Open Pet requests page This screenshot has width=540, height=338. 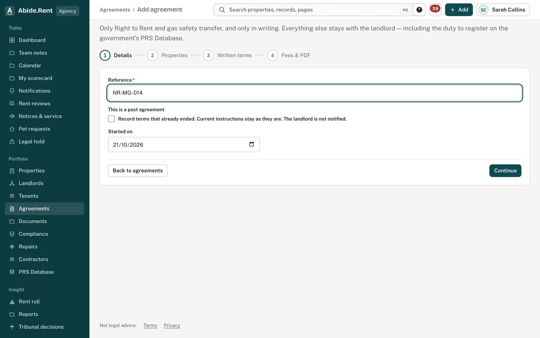pos(44,129)
